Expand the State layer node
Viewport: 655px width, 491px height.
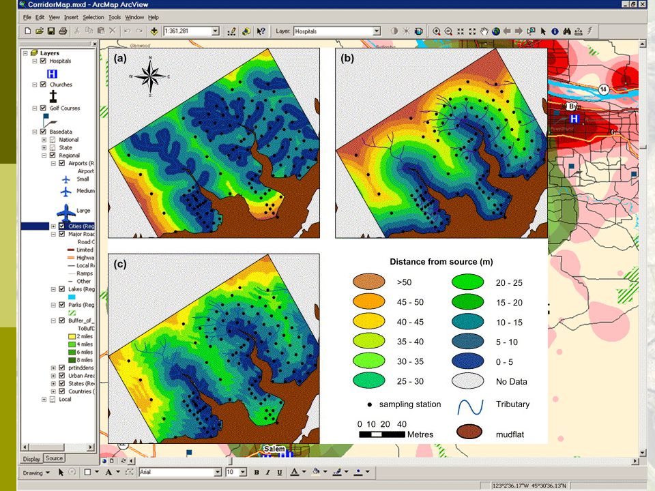(44, 147)
